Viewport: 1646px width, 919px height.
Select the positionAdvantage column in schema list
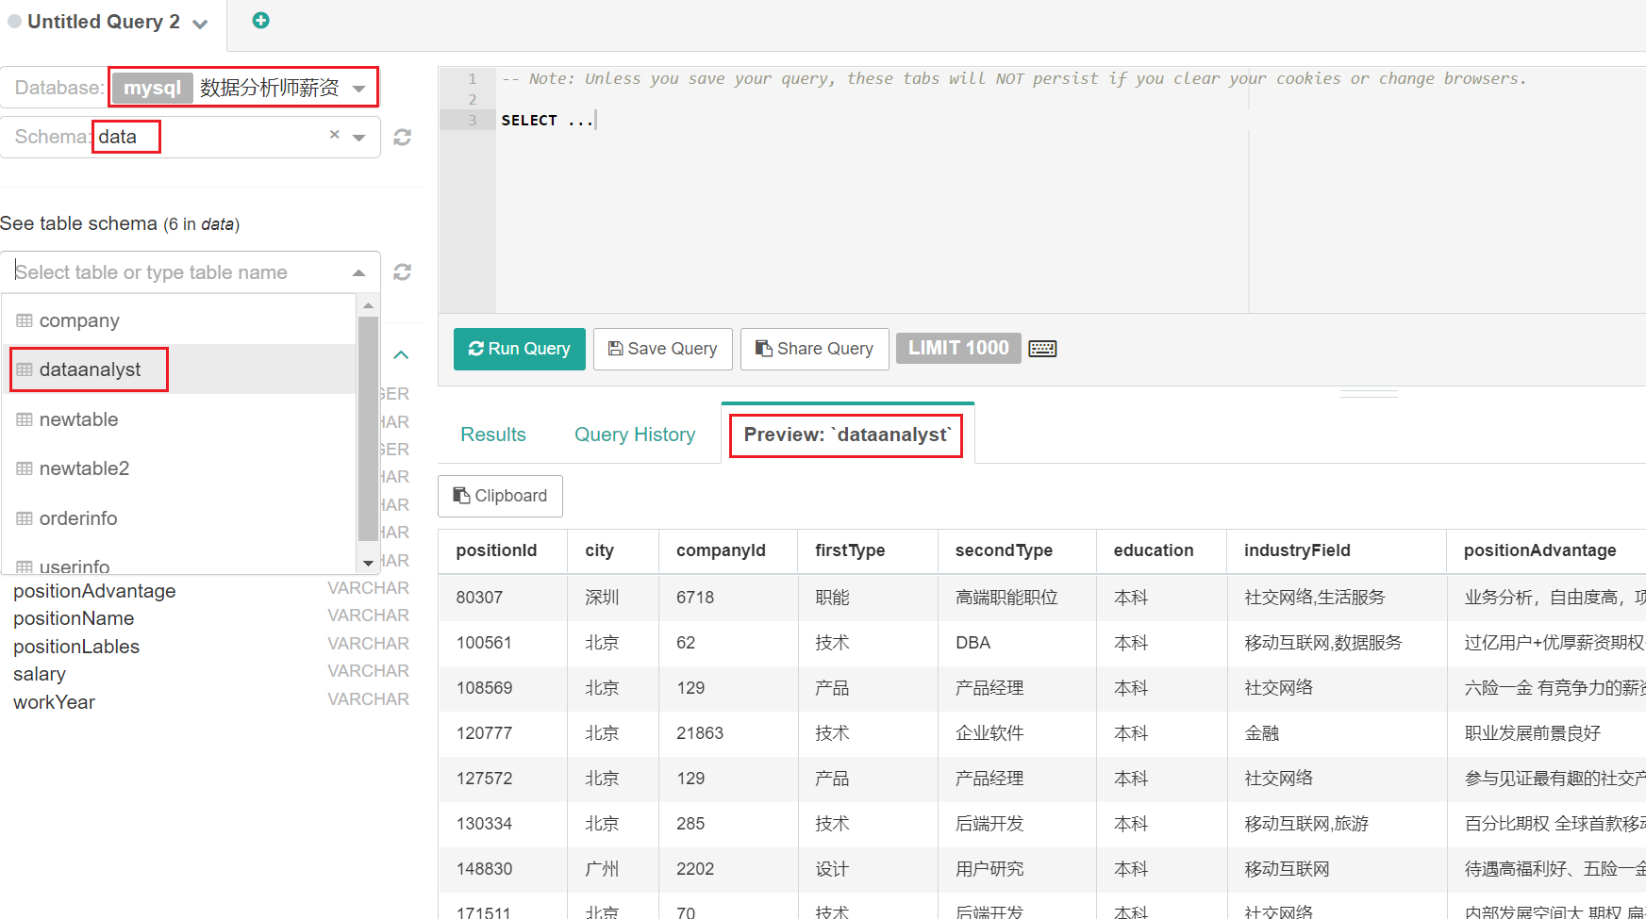(94, 591)
